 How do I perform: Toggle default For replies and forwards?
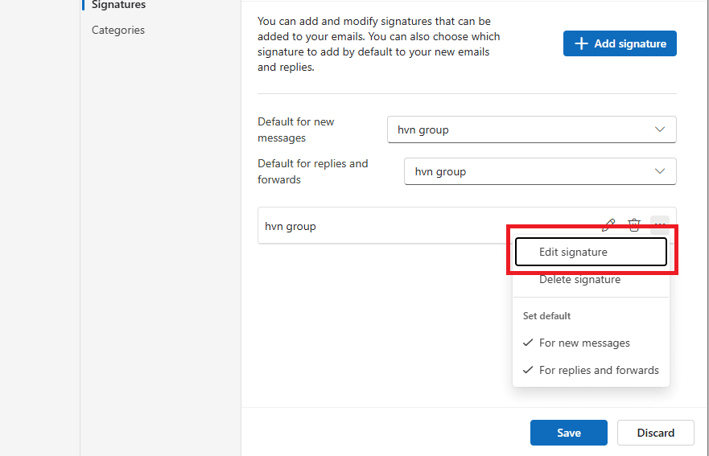point(591,370)
